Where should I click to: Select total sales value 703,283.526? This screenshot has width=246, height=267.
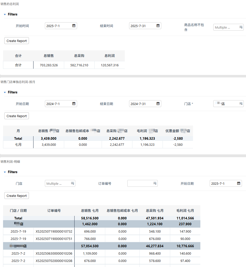pyautogui.click(x=49, y=65)
